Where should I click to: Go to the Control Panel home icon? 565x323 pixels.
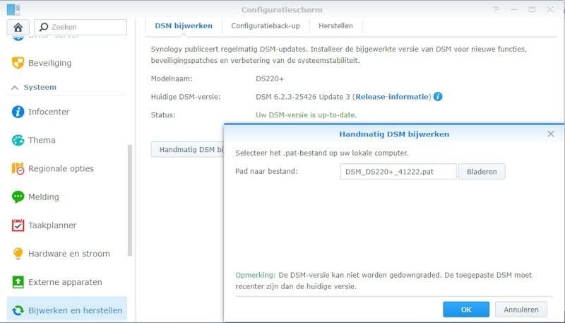[x=18, y=27]
